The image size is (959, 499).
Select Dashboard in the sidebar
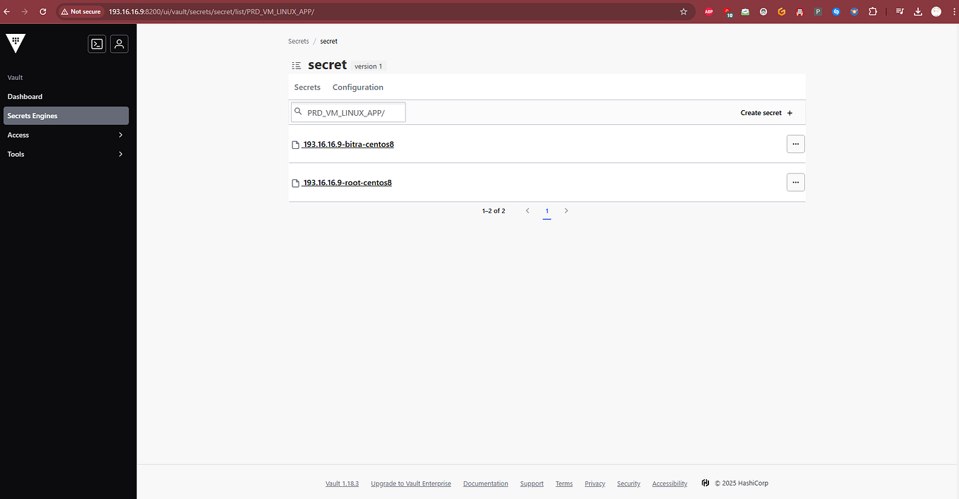25,96
